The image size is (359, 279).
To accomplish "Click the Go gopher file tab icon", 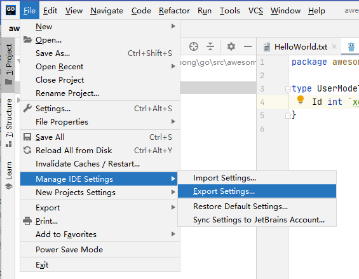I will [x=351, y=47].
